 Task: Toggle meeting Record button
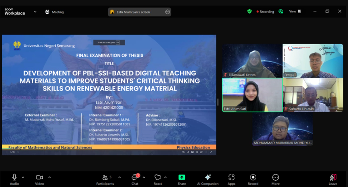coord(253,180)
